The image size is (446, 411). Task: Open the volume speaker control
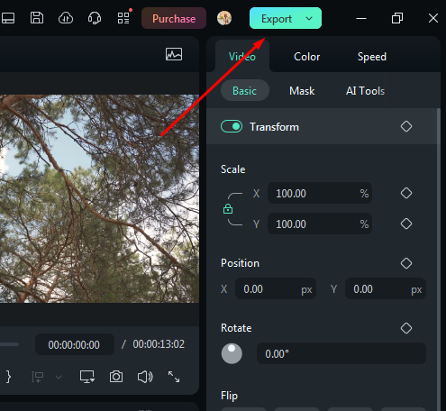145,377
